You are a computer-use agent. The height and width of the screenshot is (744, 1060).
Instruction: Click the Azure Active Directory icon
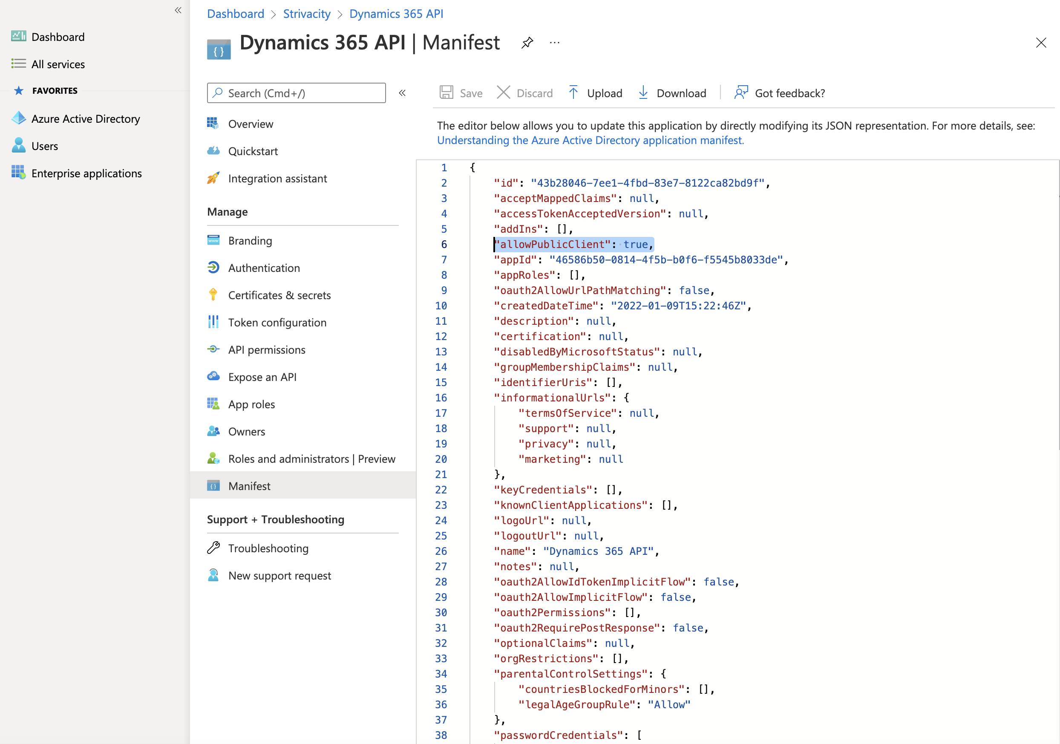pyautogui.click(x=18, y=118)
